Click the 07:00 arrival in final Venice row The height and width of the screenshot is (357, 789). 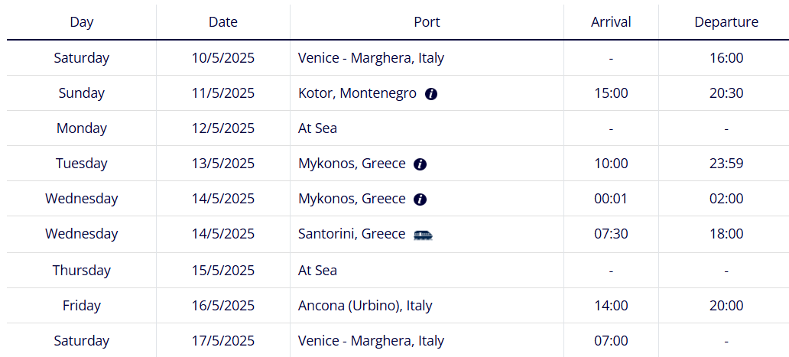[611, 340]
